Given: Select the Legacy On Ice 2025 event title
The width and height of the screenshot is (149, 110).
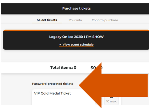Looking at the screenshot, I should (76, 37).
